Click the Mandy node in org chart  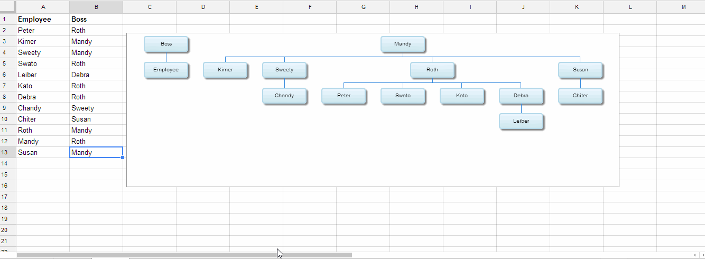click(x=403, y=44)
